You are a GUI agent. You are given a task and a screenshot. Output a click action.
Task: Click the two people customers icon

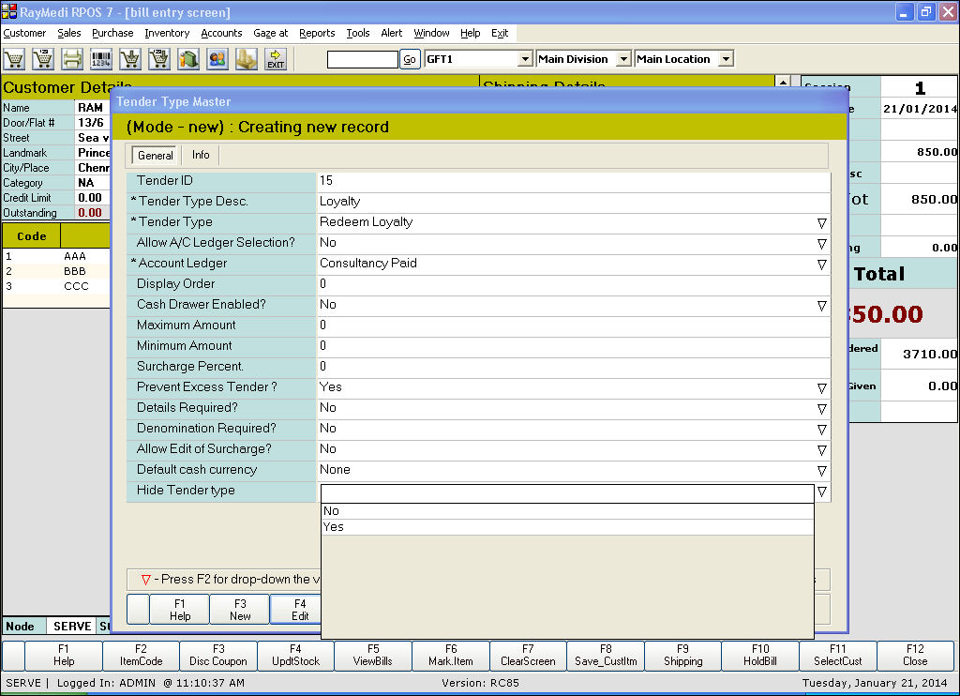[x=217, y=59]
